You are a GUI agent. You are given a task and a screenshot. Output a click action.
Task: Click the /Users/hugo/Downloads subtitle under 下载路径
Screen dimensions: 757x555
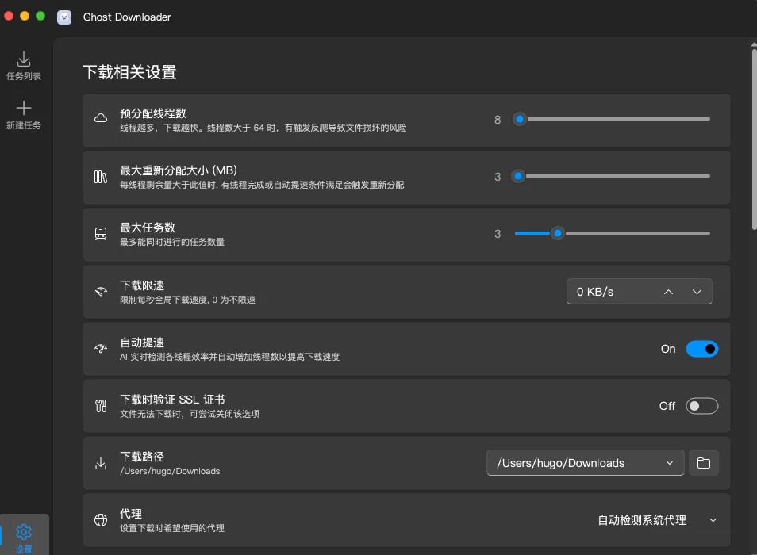coord(170,471)
